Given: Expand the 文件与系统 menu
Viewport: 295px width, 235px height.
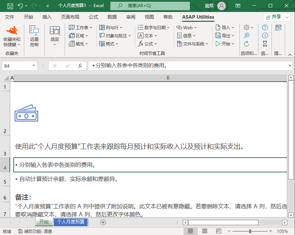Looking at the screenshot, I should point(193,44).
